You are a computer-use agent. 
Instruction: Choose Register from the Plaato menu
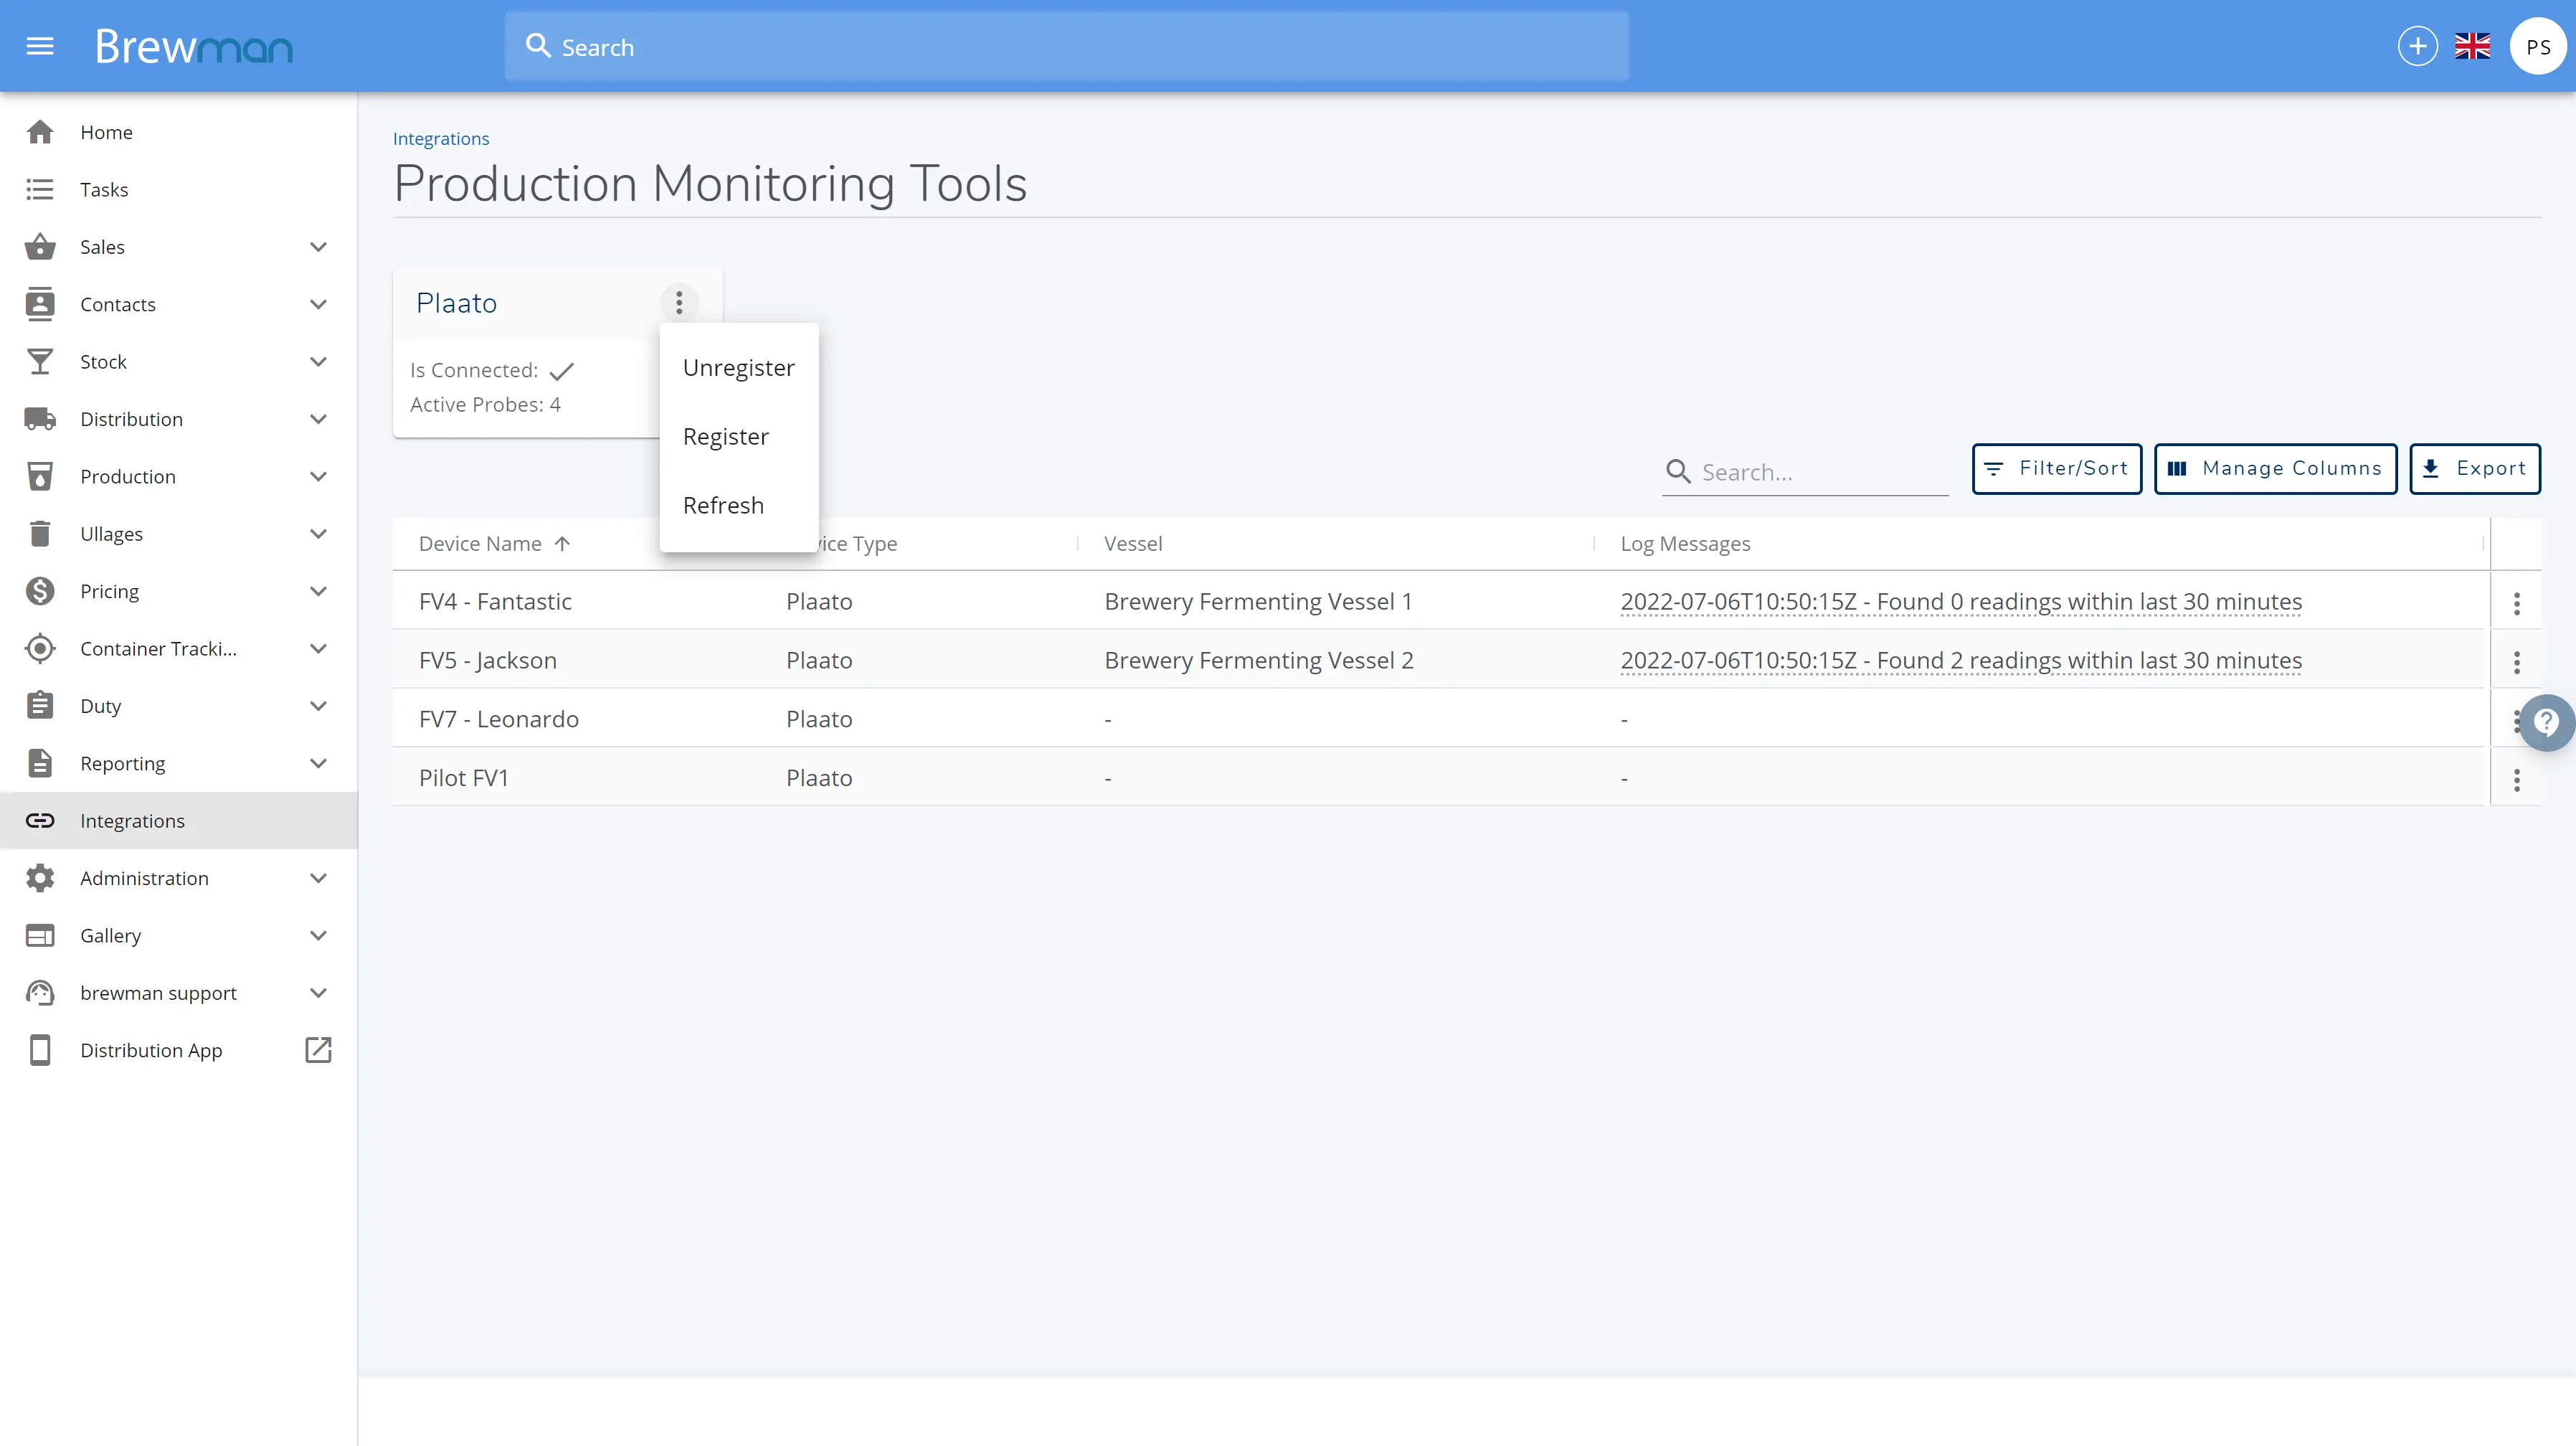[739, 437]
